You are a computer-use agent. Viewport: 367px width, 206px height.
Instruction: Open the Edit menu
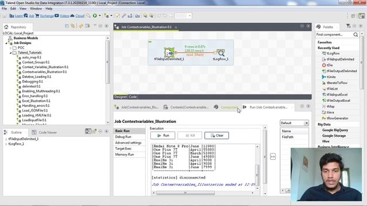pos(13,9)
